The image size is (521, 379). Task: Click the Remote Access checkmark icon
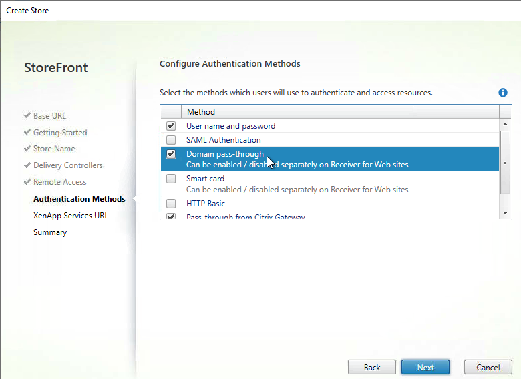click(27, 181)
